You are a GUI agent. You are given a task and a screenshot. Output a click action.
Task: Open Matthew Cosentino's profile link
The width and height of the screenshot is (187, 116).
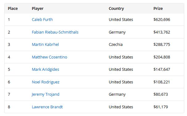pyautogui.click(x=49, y=57)
